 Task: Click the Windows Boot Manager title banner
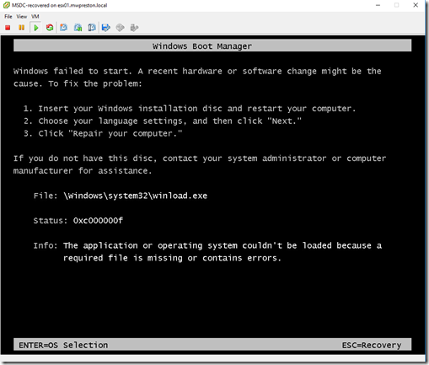[212, 46]
